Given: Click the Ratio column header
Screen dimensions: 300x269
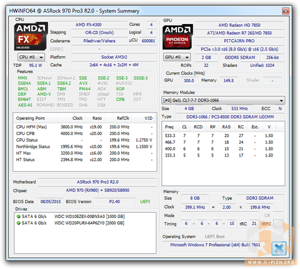Looking at the screenshot, I should tap(94, 118).
